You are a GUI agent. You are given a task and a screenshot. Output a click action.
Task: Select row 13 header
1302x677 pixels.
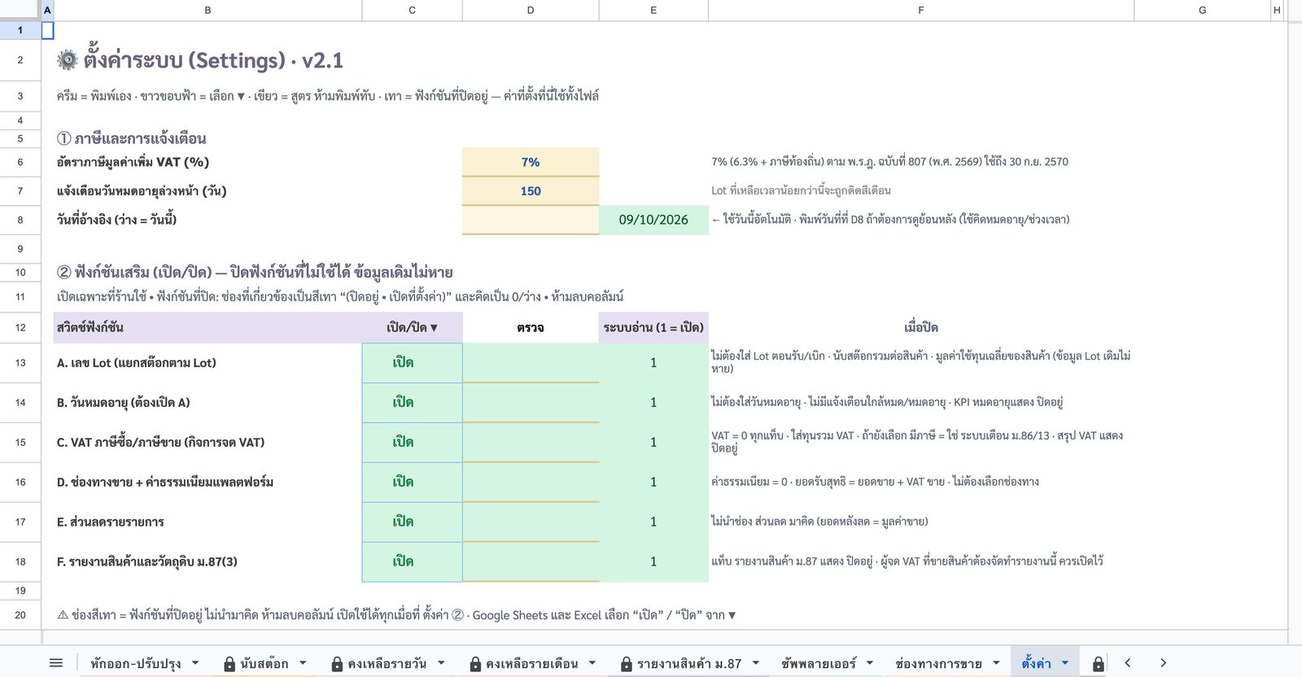click(20, 363)
